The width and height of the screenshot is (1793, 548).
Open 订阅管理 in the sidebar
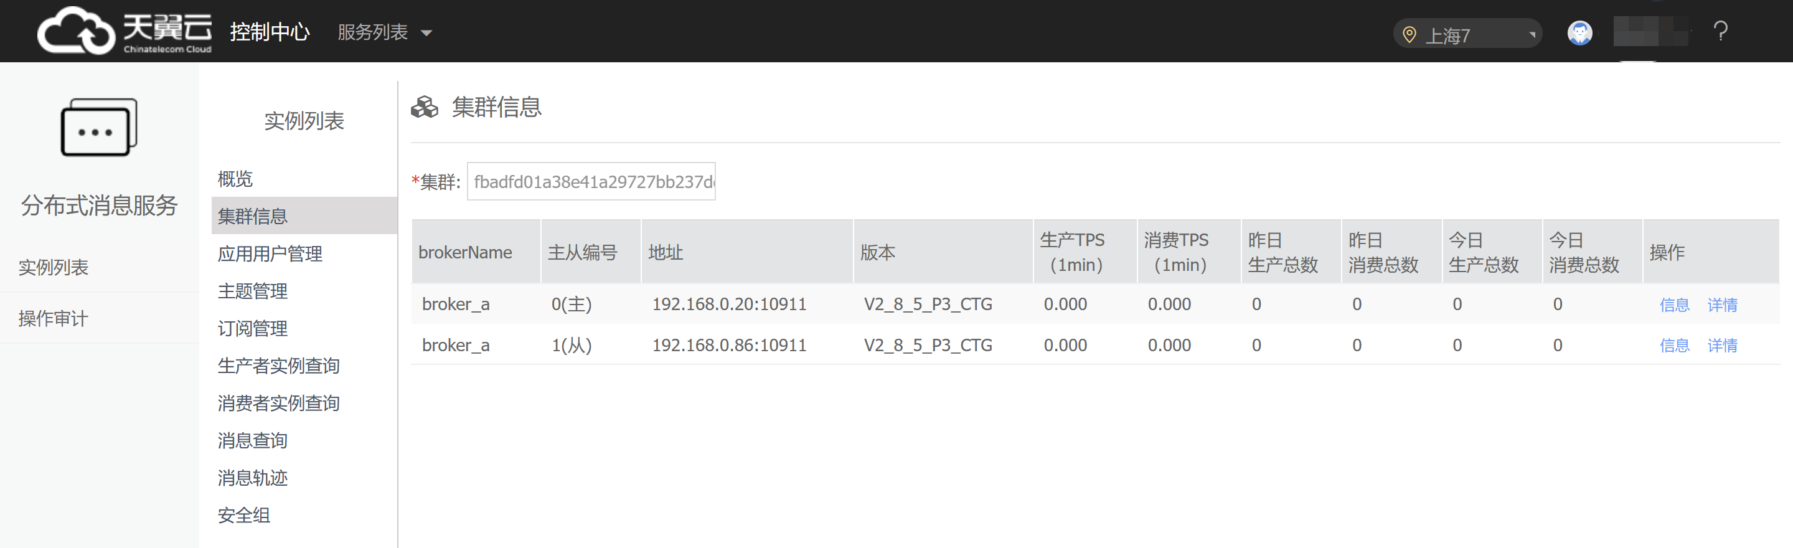[253, 329]
